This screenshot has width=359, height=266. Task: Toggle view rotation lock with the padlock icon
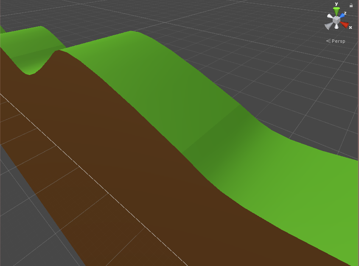(351, 5)
